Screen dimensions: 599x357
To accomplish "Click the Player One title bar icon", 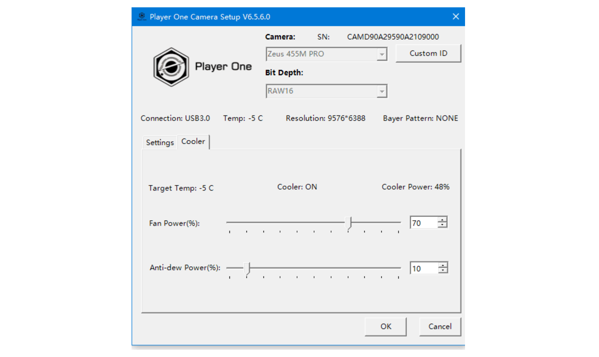I will tap(142, 17).
